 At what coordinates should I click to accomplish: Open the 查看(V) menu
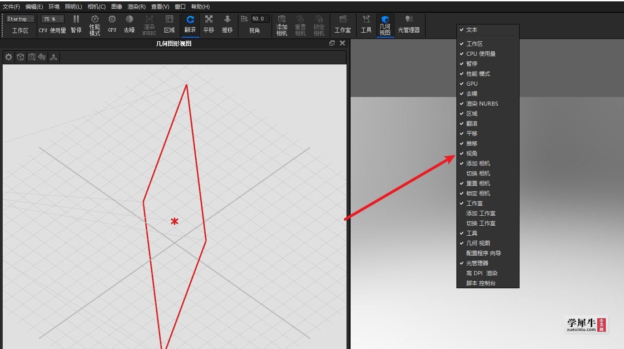160,7
